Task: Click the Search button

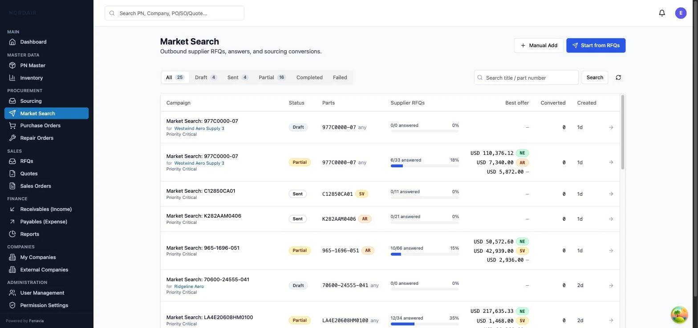Action: click(x=595, y=77)
